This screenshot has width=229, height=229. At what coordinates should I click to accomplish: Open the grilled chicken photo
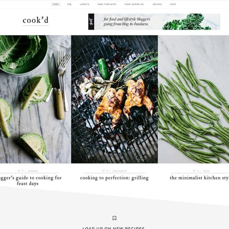click(114, 99)
